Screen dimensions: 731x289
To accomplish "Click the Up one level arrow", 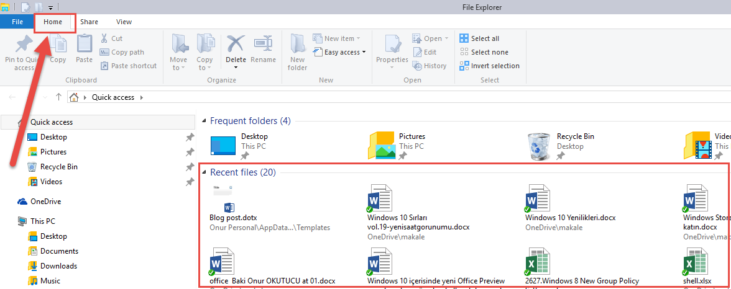I will click(58, 97).
